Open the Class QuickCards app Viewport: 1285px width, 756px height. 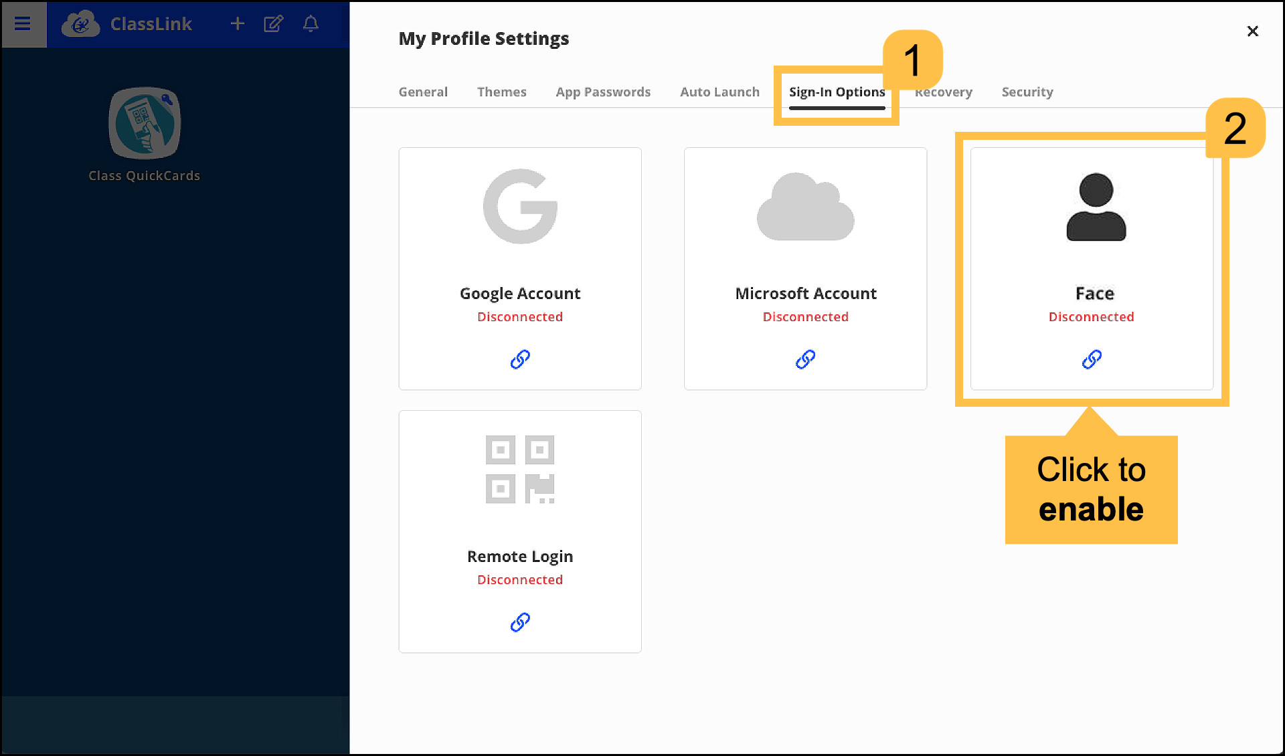tap(145, 124)
